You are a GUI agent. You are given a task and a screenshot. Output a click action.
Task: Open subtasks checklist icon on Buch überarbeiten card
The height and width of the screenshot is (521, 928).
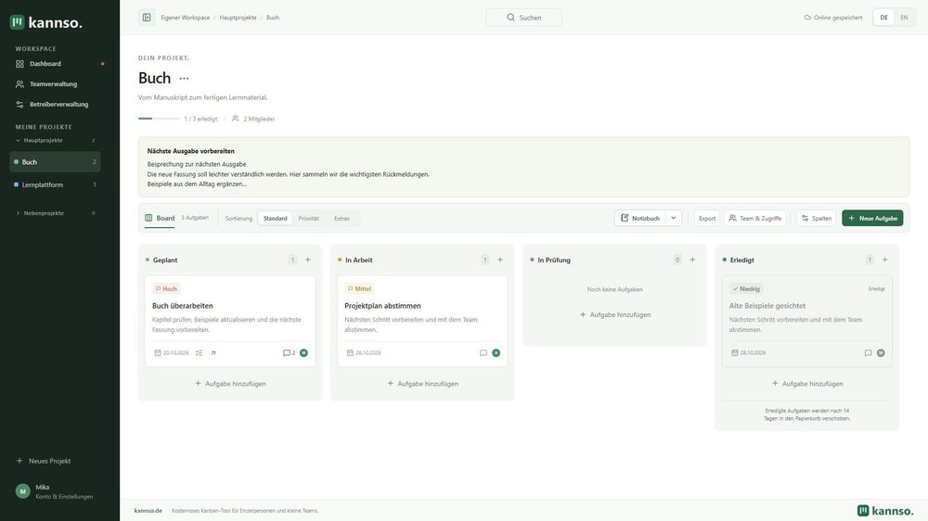(x=199, y=353)
